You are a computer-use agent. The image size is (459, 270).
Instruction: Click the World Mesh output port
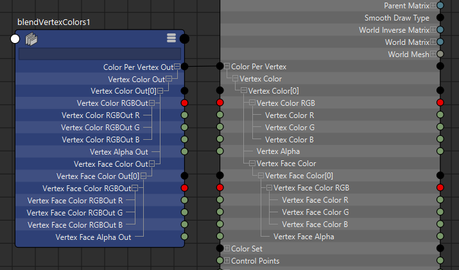tap(440, 55)
